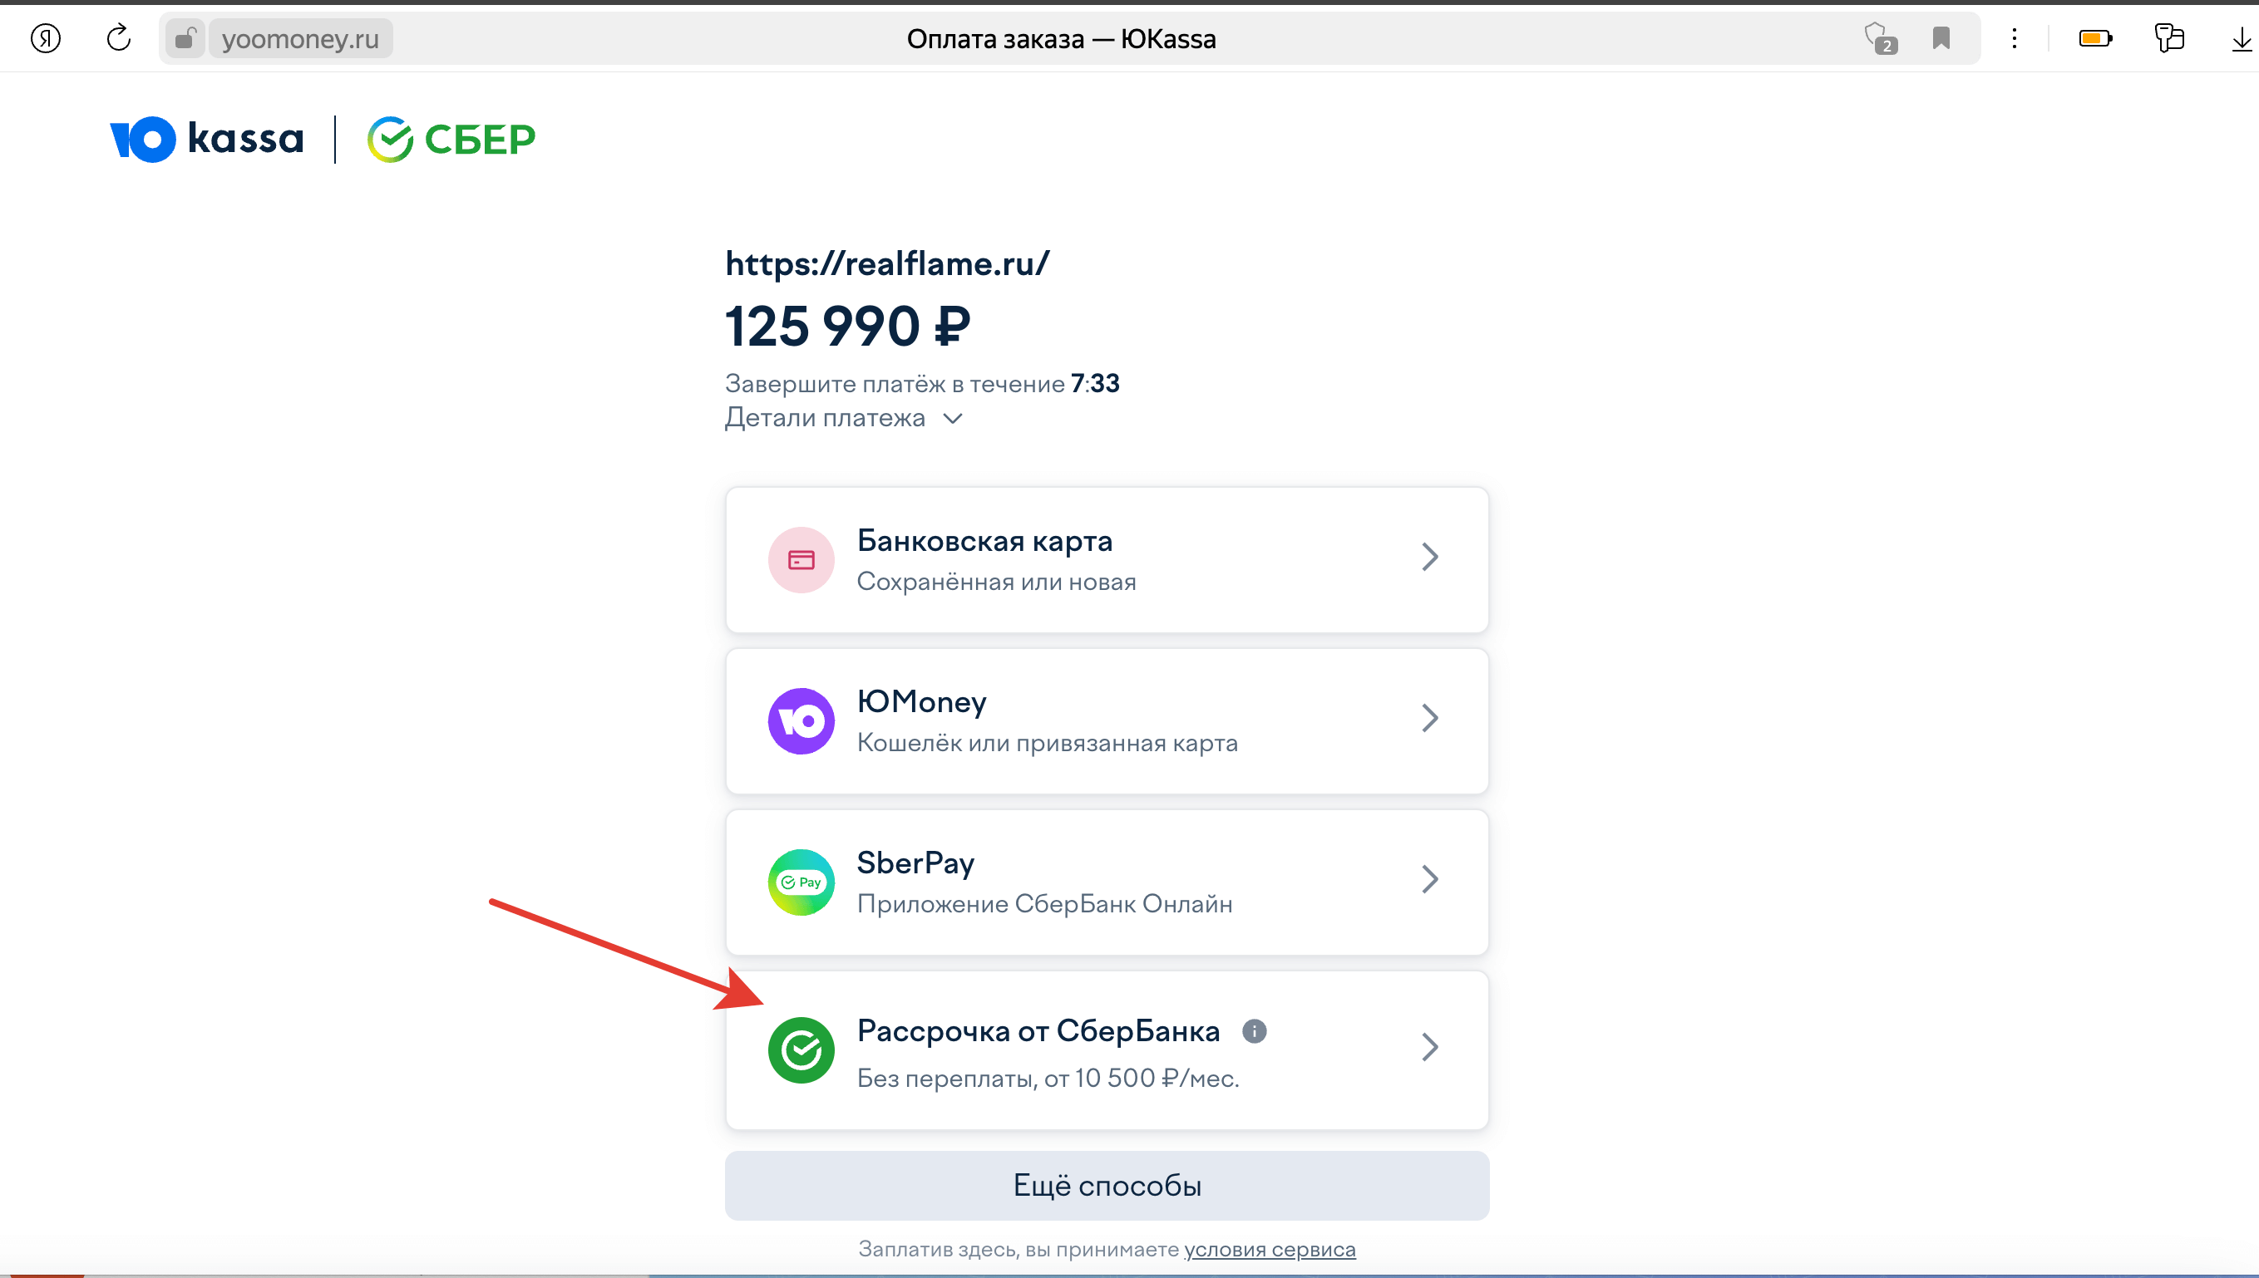Image resolution: width=2259 pixels, height=1278 pixels.
Task: Click the green Sber installment icon
Action: click(x=801, y=1049)
